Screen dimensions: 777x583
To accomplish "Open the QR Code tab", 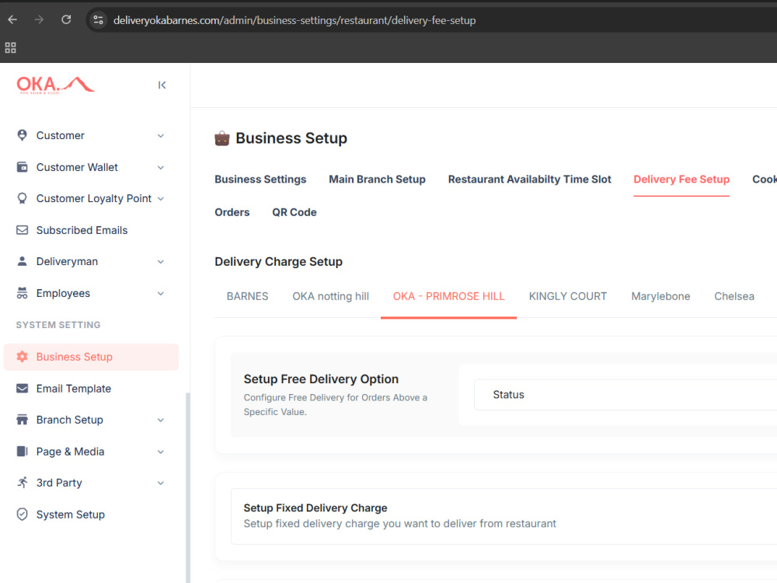I will click(294, 212).
